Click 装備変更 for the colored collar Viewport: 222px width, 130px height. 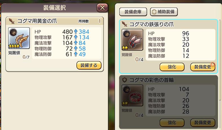point(203,122)
